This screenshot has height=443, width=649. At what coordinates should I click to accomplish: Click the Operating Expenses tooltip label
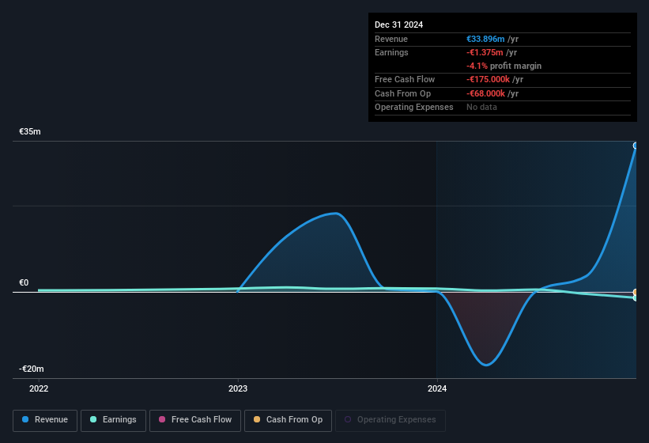[414, 108]
